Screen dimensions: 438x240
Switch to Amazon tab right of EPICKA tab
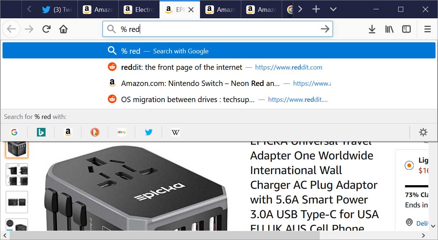click(220, 10)
